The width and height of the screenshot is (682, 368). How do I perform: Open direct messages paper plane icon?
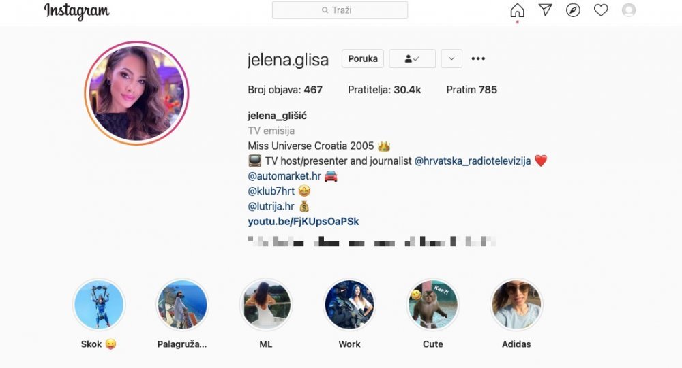tap(545, 10)
